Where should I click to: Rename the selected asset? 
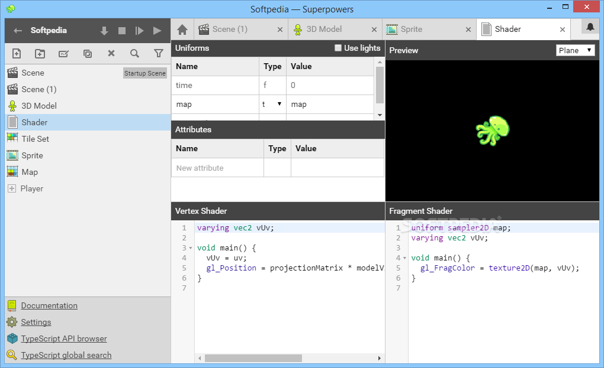pyautogui.click(x=63, y=54)
